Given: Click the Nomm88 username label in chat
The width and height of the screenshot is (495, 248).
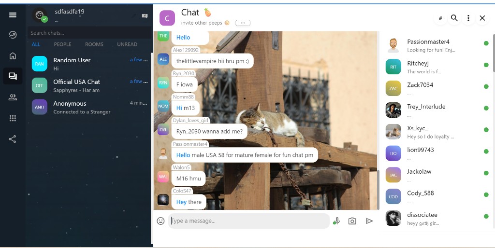Looking at the screenshot, I should tap(183, 97).
